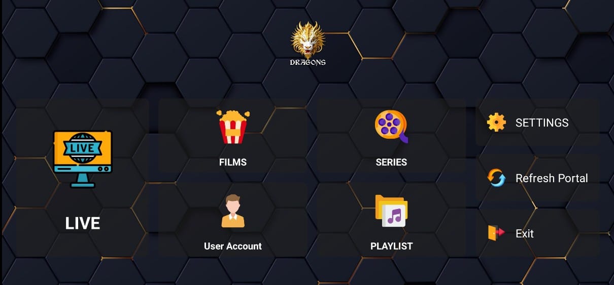Click the Exit text label

pyautogui.click(x=525, y=233)
